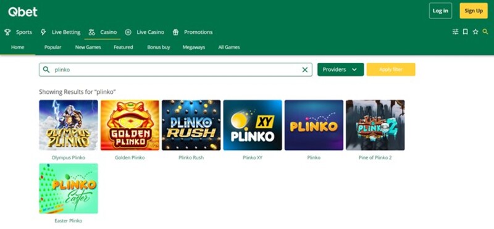Click the Showing Results for "plinko" text
This screenshot has width=494, height=229.
pyautogui.click(x=78, y=92)
